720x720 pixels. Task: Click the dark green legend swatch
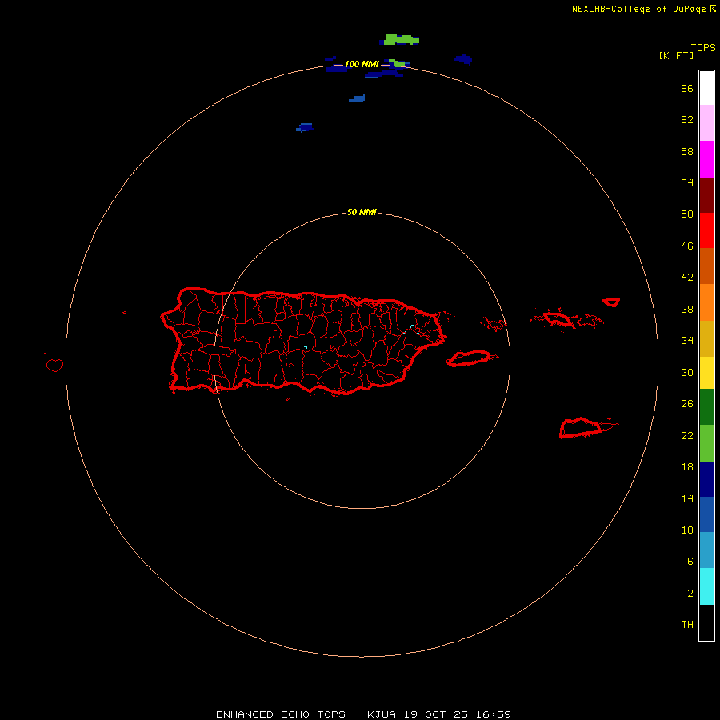pyautogui.click(x=706, y=407)
